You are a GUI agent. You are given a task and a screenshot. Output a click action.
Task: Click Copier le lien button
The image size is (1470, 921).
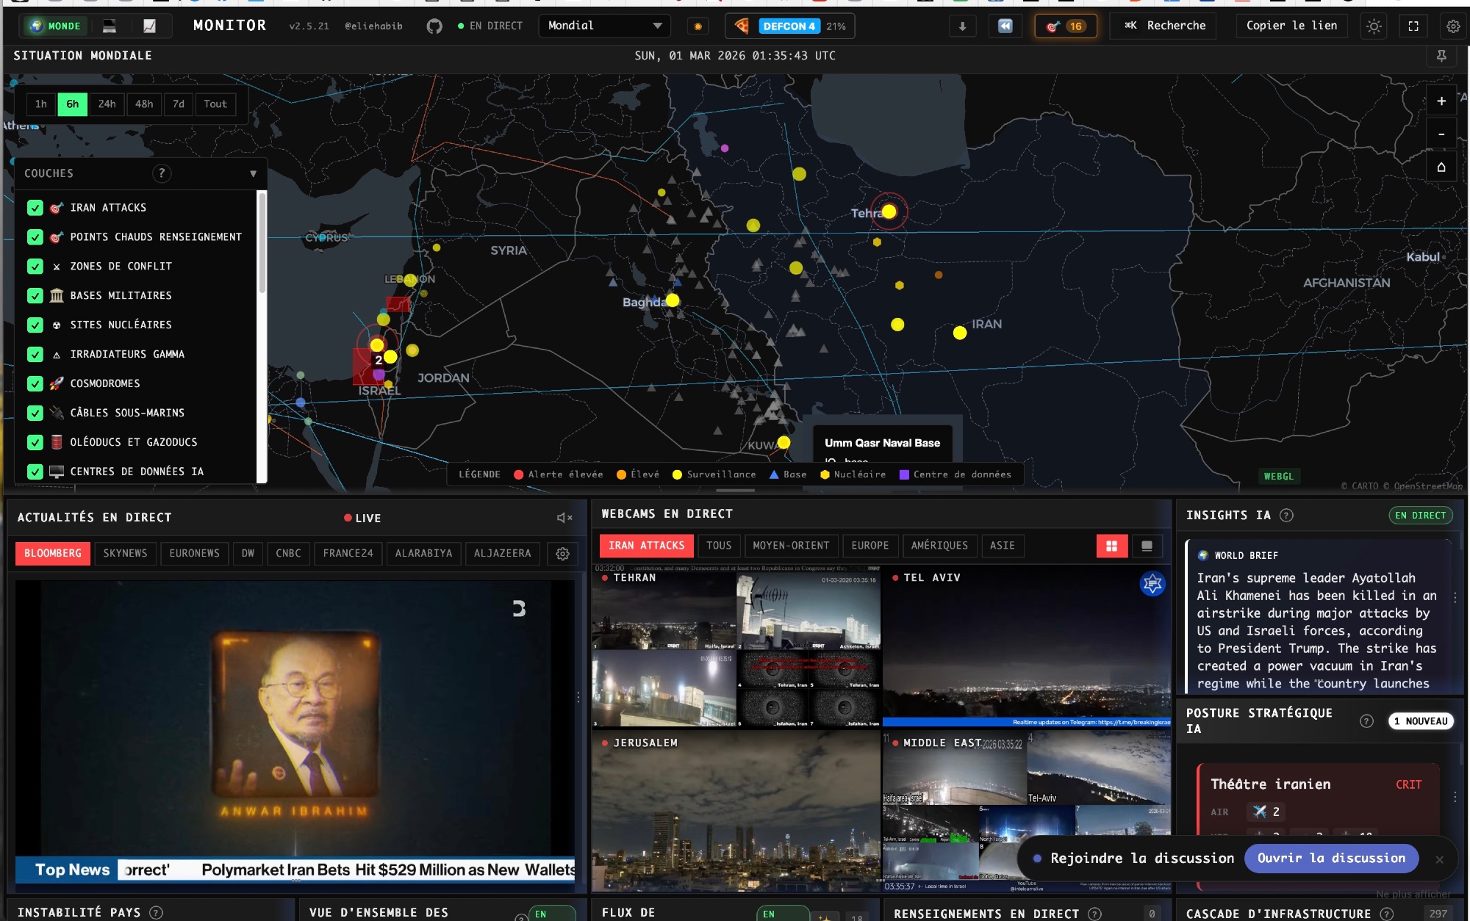[1291, 26]
